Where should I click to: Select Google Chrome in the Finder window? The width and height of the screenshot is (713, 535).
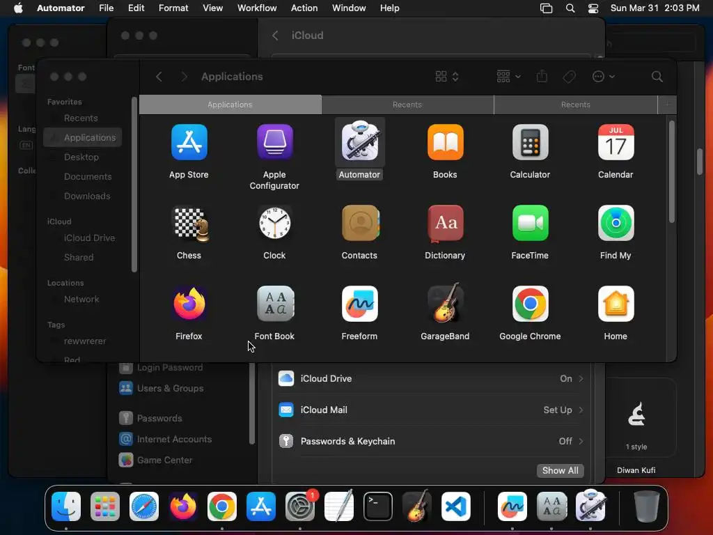pyautogui.click(x=530, y=304)
